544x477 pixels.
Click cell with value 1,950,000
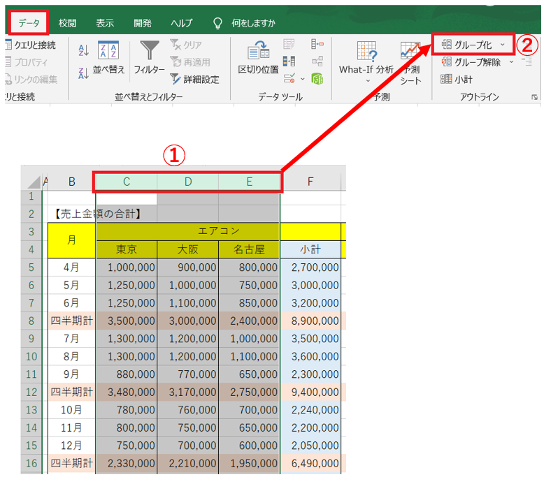[249, 463]
